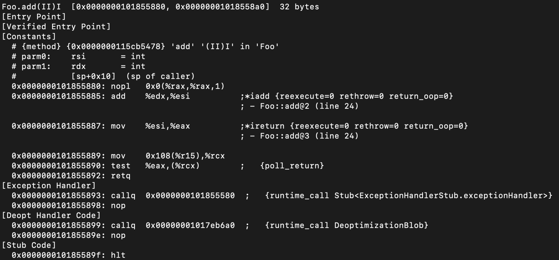Click the parm0 rsi register line
559x260 pixels.
(78, 56)
